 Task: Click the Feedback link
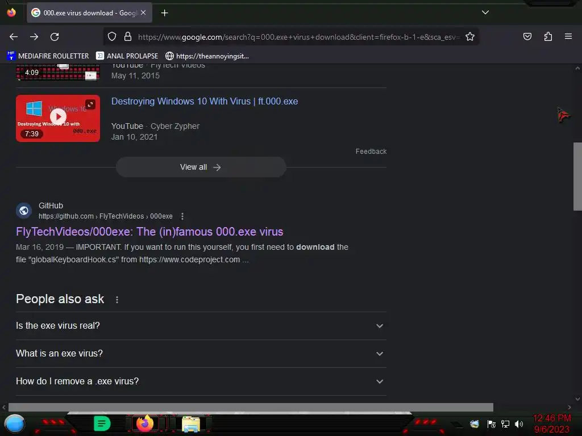click(x=371, y=151)
